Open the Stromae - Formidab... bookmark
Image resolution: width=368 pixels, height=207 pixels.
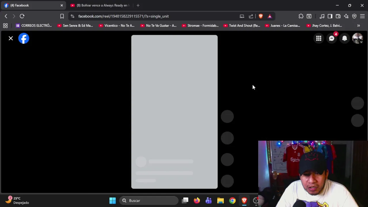click(x=200, y=26)
